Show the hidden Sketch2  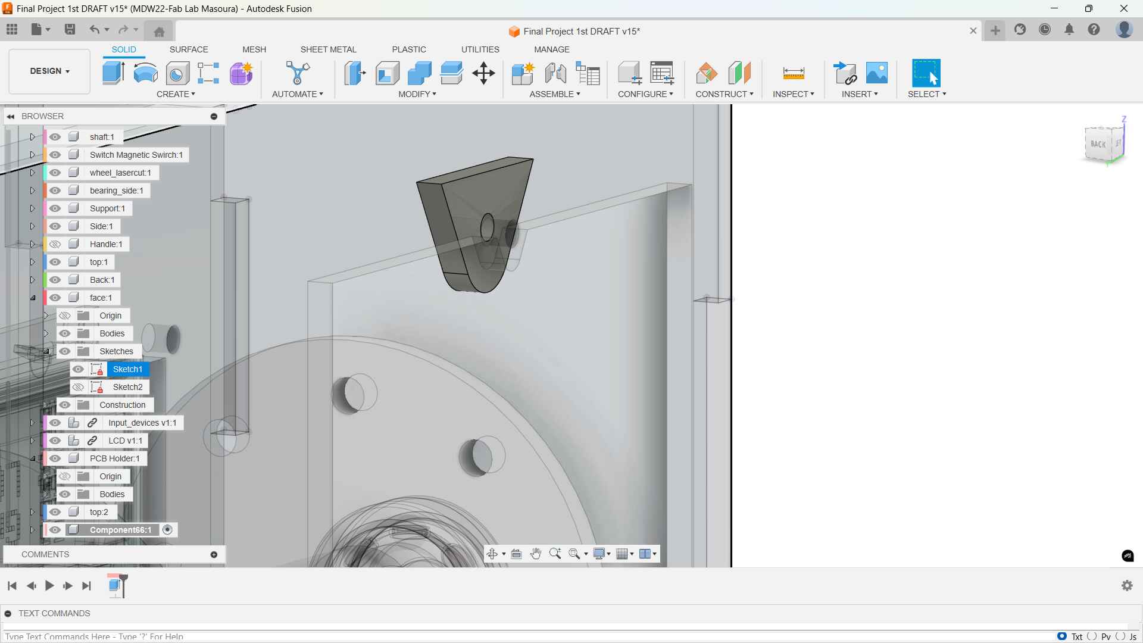[78, 387]
